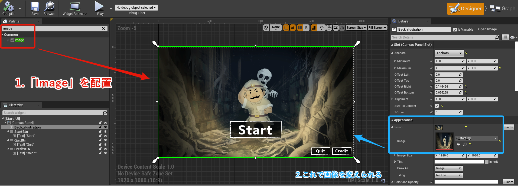Compile the widget blueprint
Screen dimensions: 518x186
pos(8,8)
